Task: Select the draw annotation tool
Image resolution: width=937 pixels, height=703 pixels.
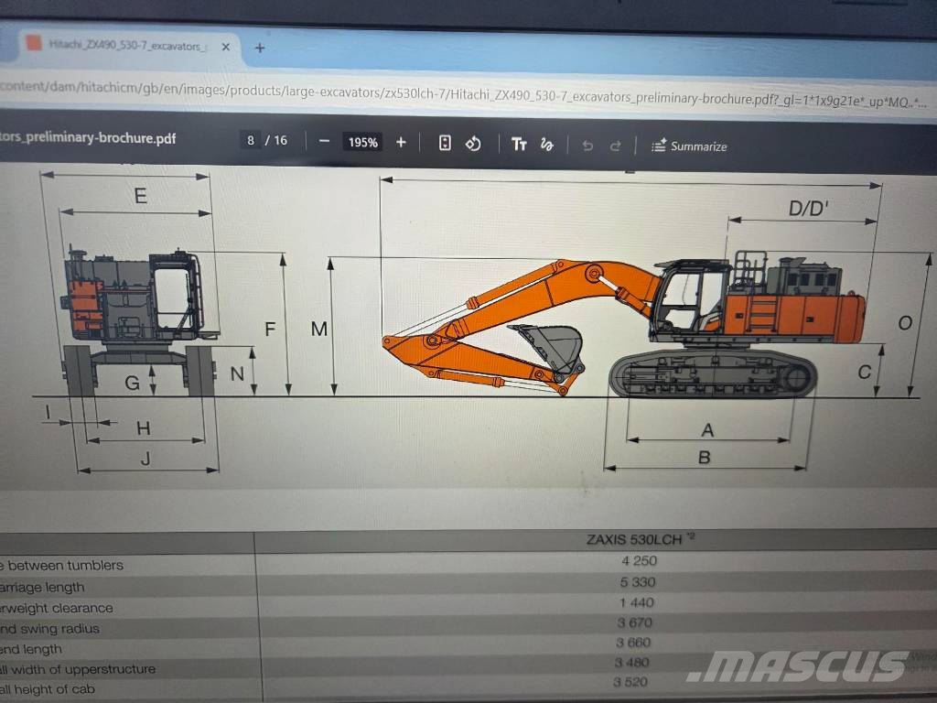Action: pyautogui.click(x=547, y=145)
